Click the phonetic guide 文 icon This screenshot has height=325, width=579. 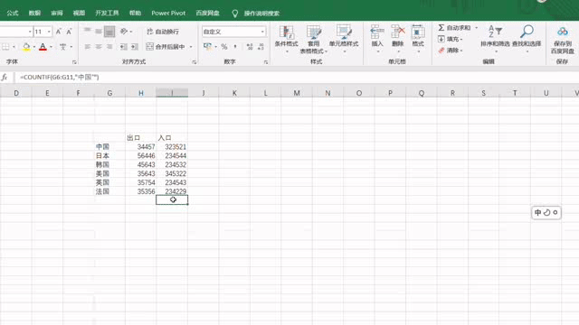point(62,47)
